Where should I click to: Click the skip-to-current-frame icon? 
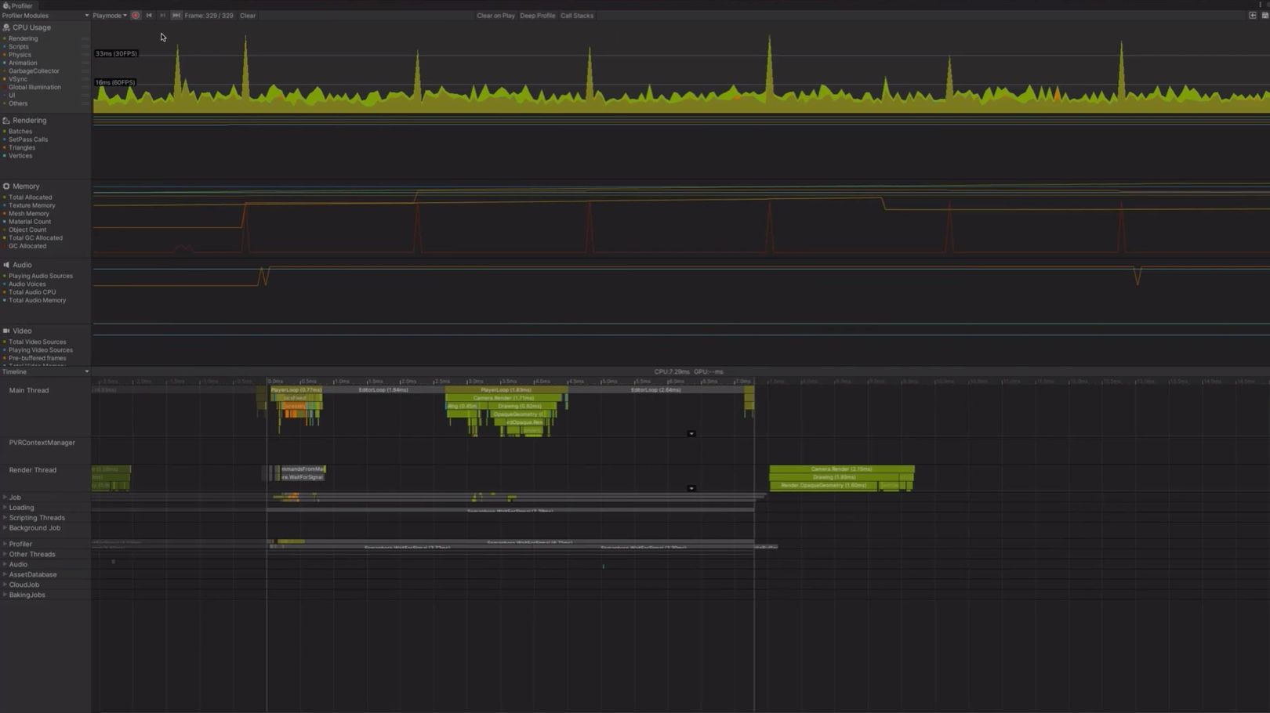coord(176,16)
